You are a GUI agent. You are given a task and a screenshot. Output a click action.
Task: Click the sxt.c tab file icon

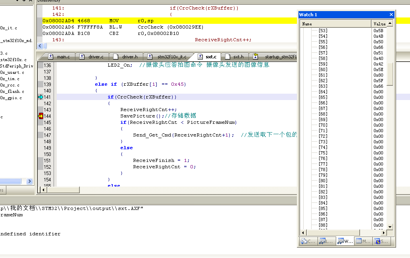200,57
